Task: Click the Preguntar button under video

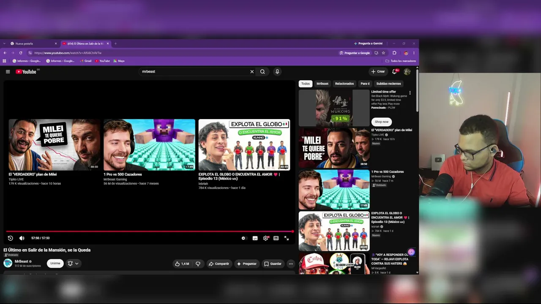Action: click(x=246, y=264)
